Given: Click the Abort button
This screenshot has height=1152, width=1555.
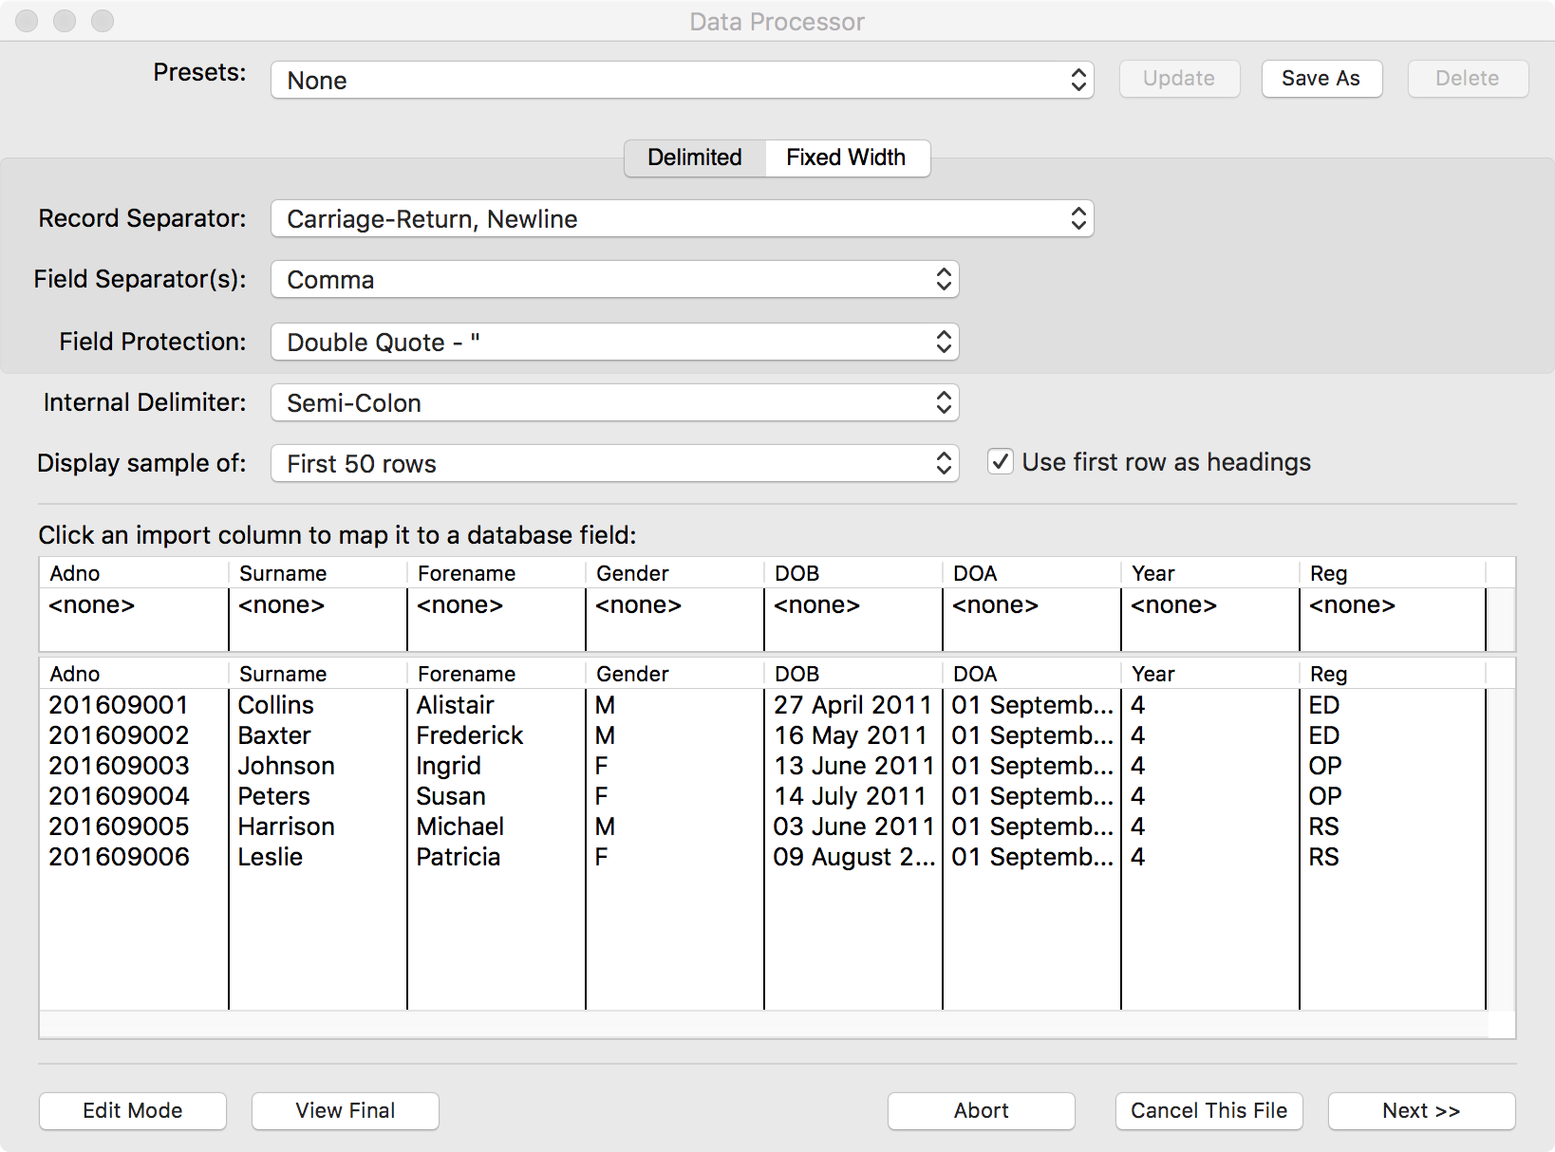Looking at the screenshot, I should [982, 1110].
